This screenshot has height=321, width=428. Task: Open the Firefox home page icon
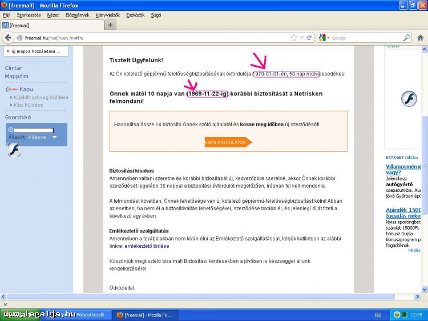point(421,38)
